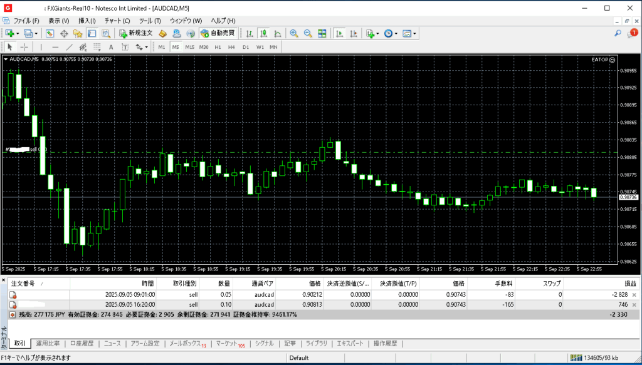Tile chart windows icon
This screenshot has height=365, width=642.
tap(322, 33)
